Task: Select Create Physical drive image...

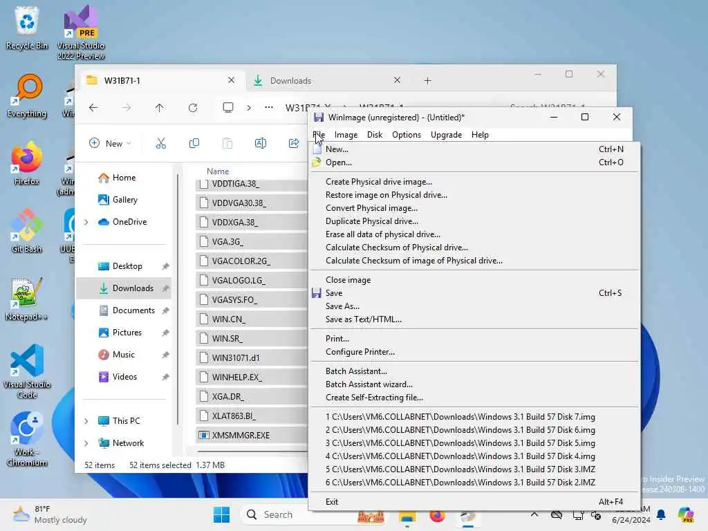Action: coord(474,182)
